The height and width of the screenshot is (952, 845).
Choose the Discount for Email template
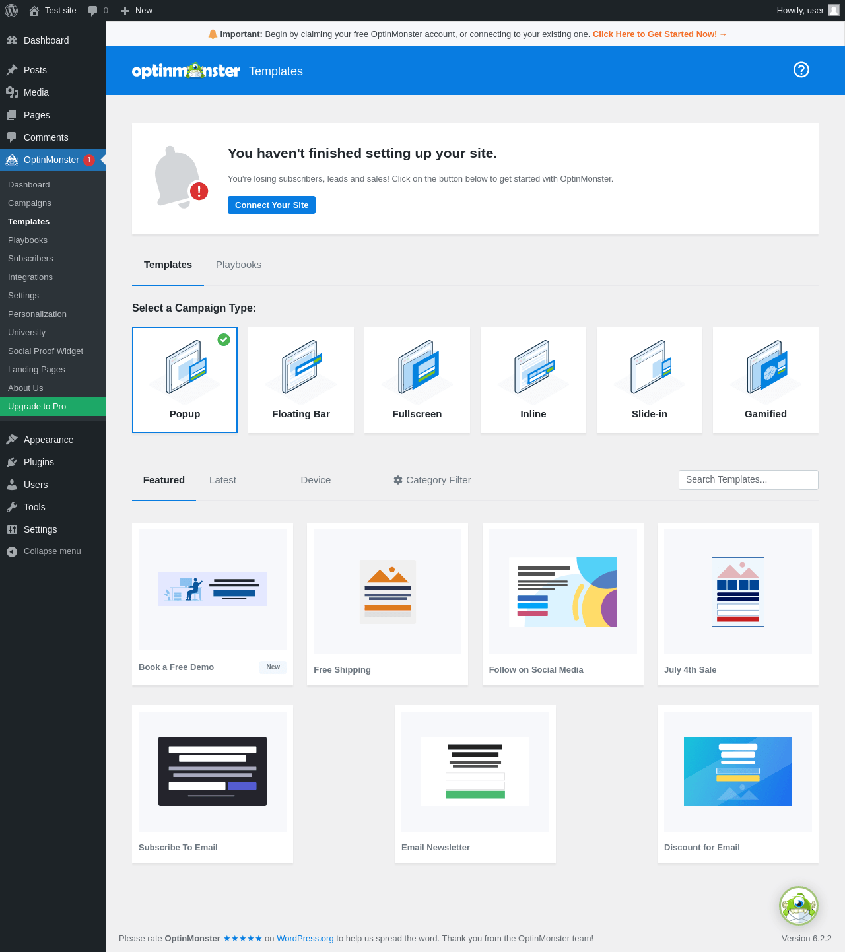(738, 784)
